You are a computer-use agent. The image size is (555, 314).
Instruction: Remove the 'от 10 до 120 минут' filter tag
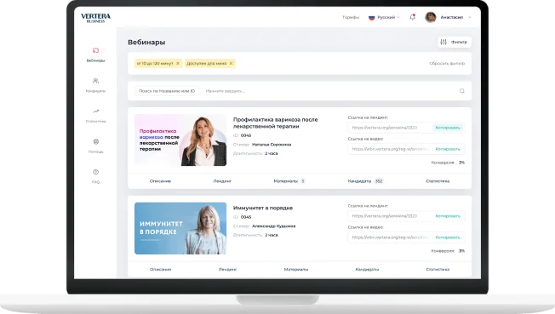point(178,63)
